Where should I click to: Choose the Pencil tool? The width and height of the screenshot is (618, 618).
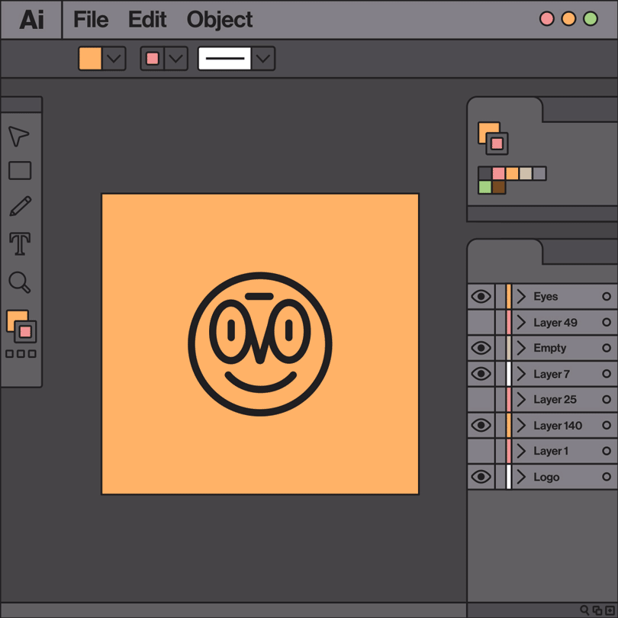[20, 206]
